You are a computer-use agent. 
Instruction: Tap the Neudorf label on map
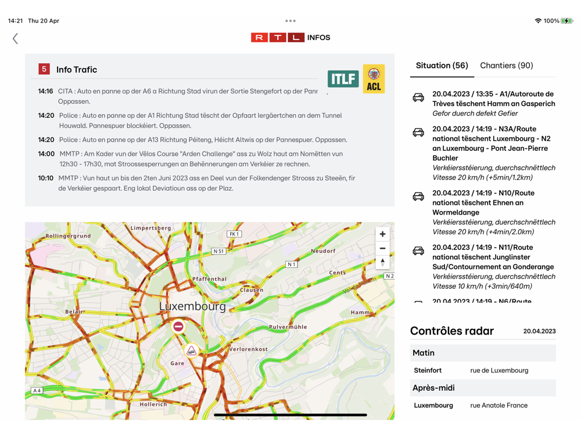coord(323,251)
